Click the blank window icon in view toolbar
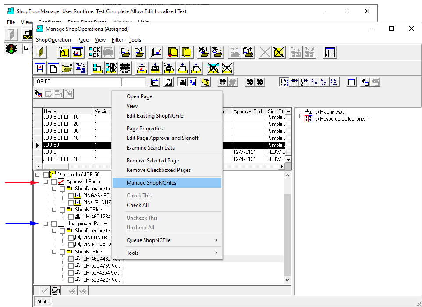This screenshot has height=307, width=422. coord(351,82)
